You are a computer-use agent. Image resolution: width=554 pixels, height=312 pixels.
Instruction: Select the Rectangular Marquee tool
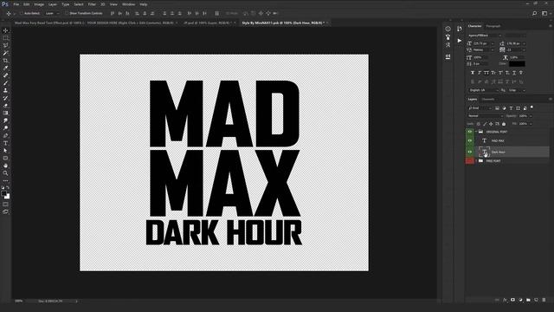(x=5, y=38)
